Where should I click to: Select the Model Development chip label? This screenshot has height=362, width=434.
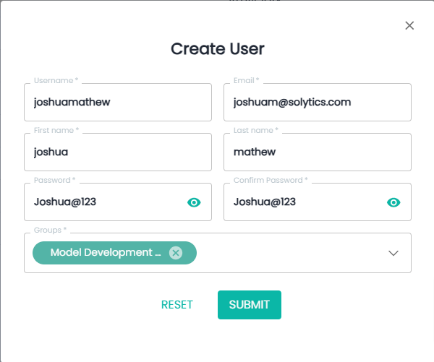tap(106, 253)
